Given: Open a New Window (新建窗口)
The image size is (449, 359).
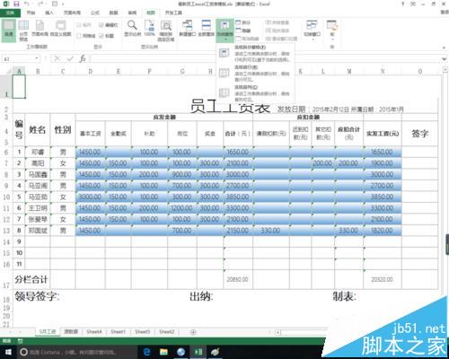Looking at the screenshot, I should 188,29.
